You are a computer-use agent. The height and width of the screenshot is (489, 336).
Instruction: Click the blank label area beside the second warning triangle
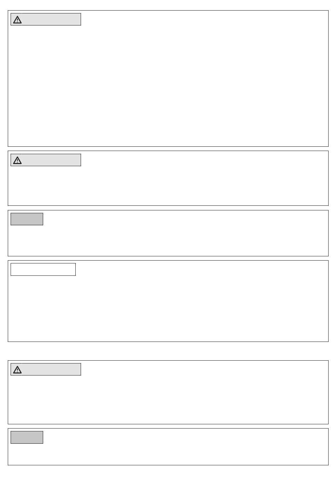point(52,160)
